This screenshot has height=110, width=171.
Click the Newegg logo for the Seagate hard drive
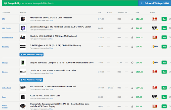point(155,63)
